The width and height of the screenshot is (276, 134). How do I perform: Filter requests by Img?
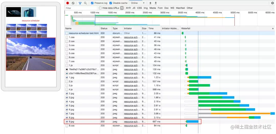[146, 8]
